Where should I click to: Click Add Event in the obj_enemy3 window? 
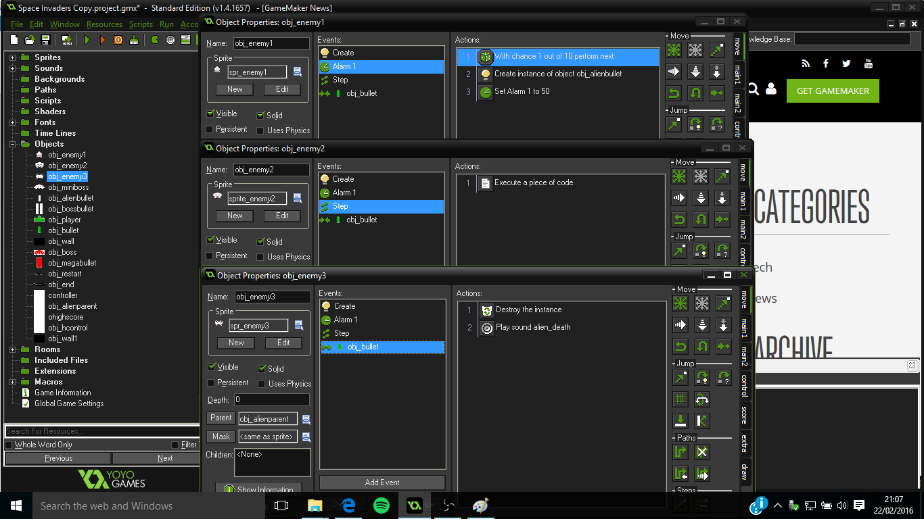point(382,483)
